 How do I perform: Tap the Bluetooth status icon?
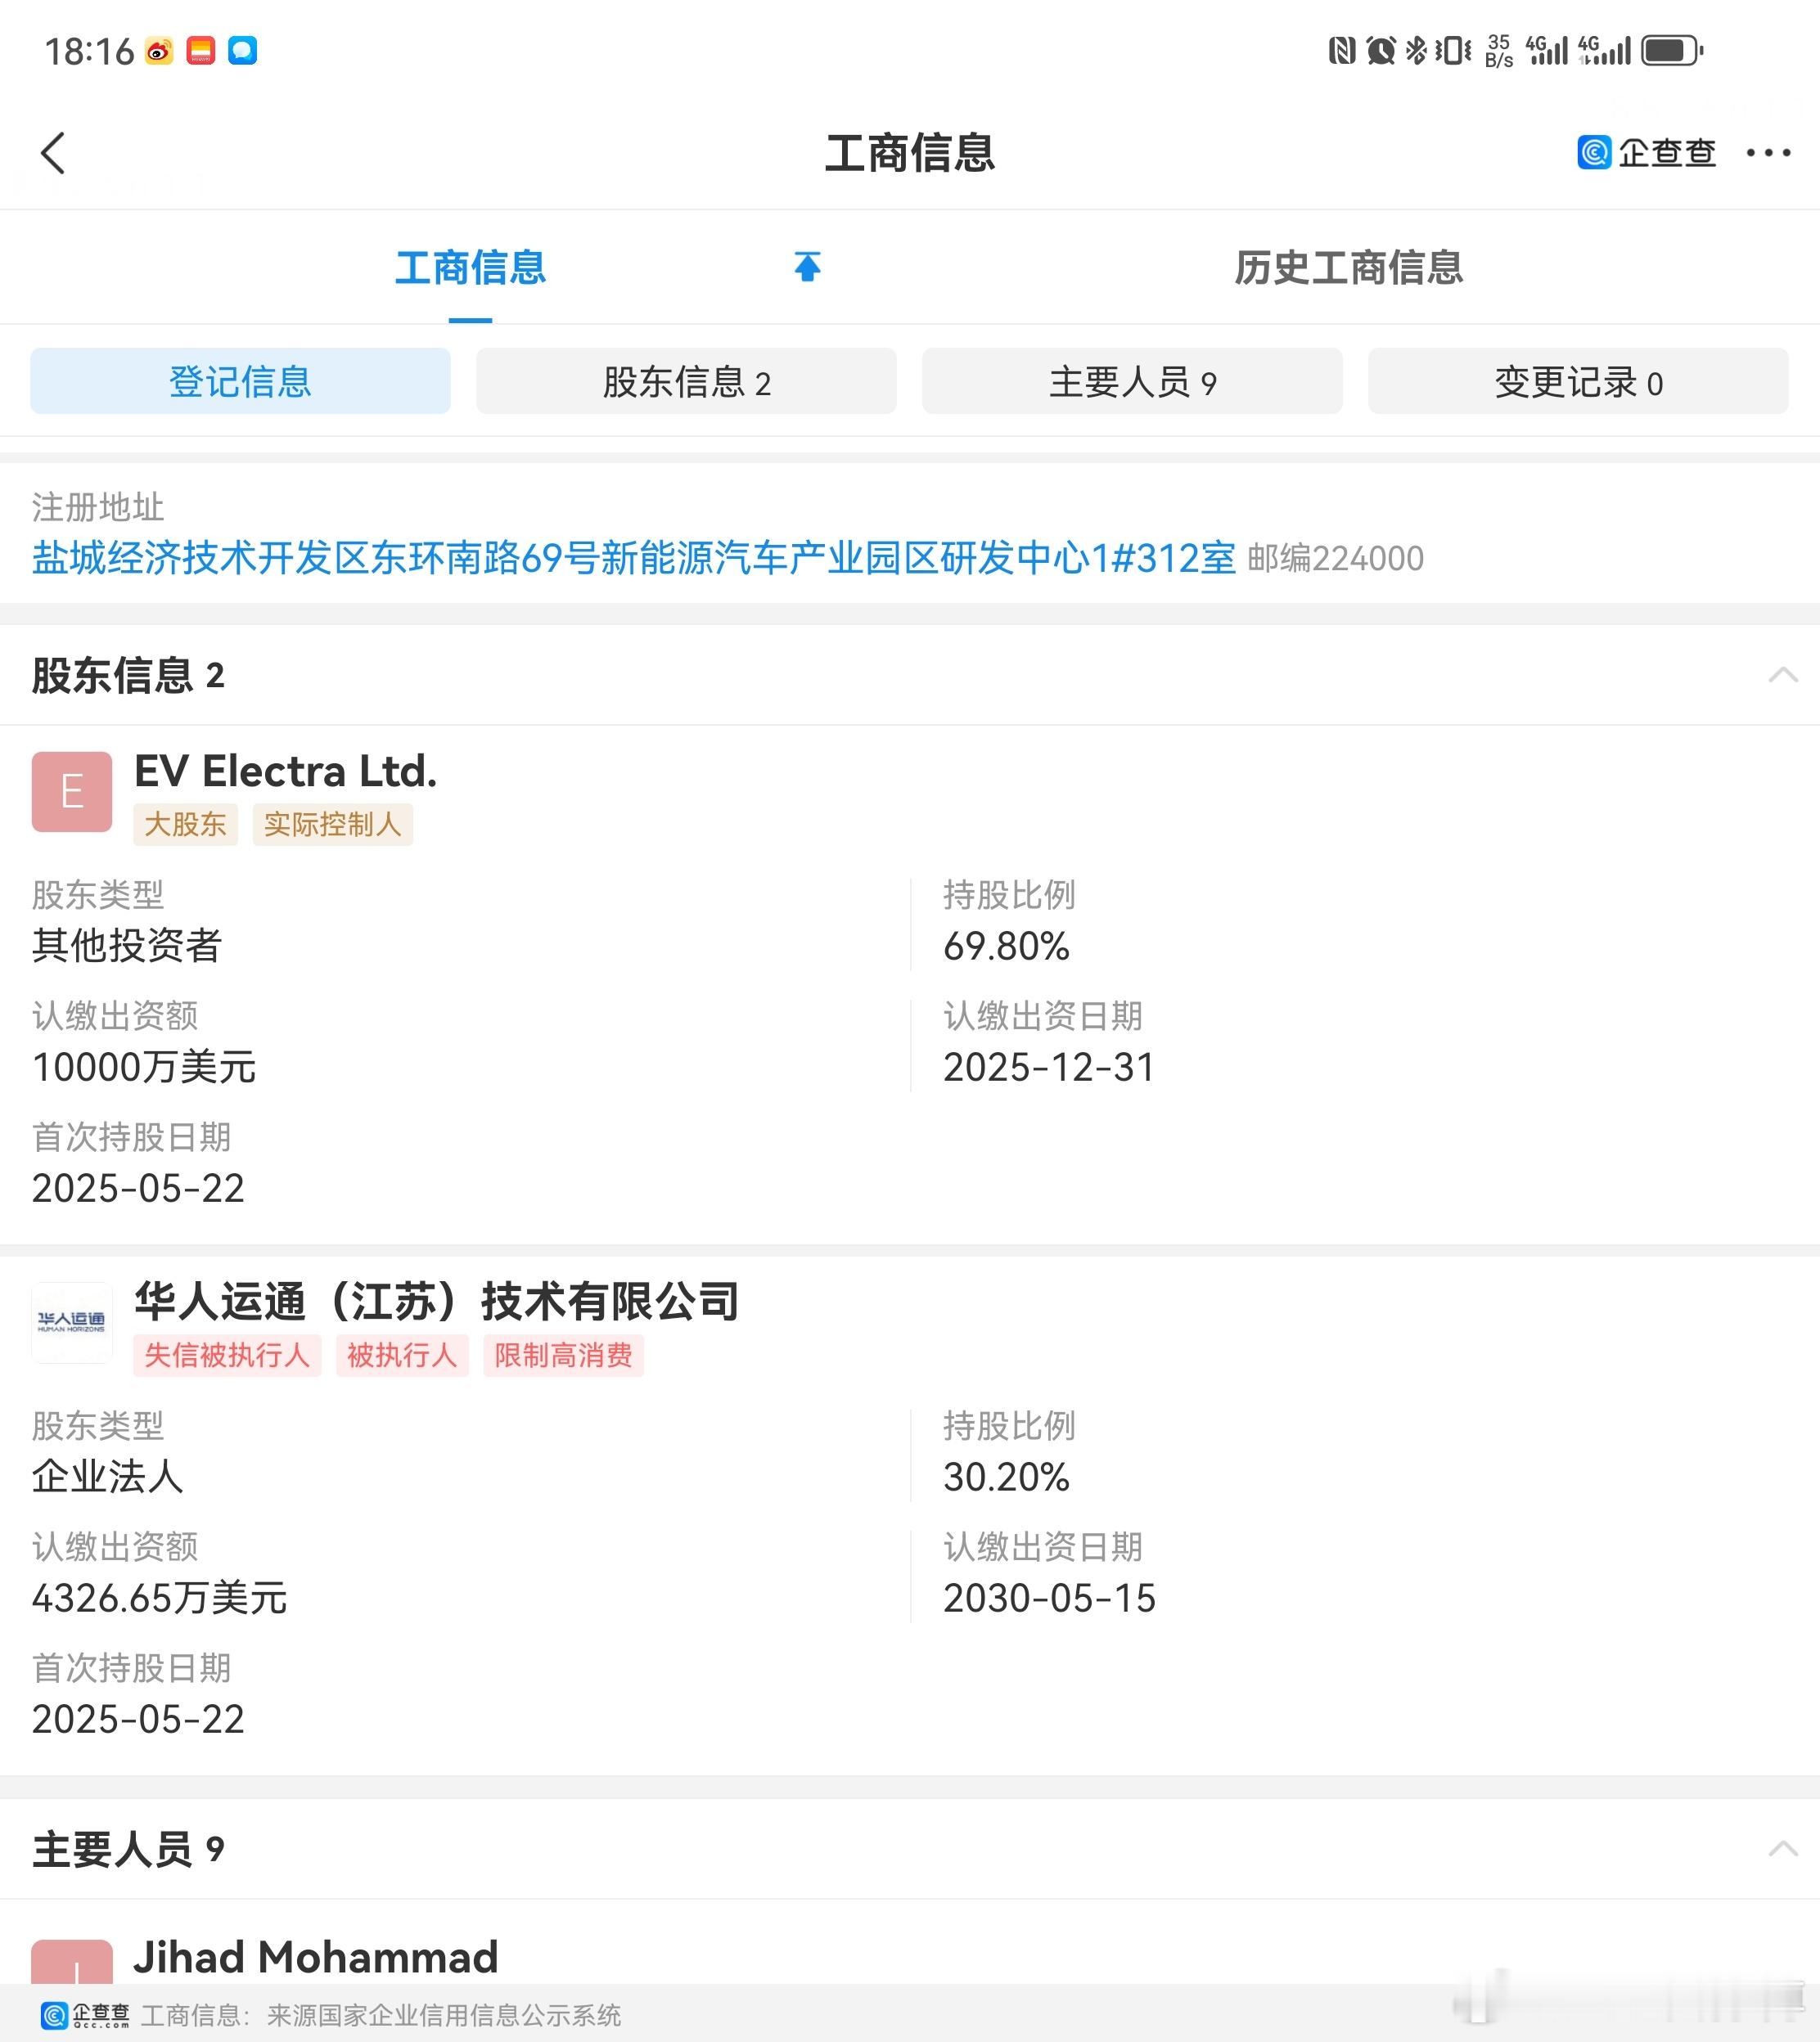tap(1416, 50)
